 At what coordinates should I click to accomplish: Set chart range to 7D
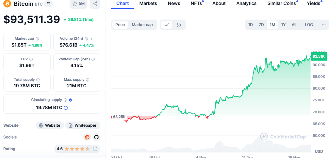261,25
